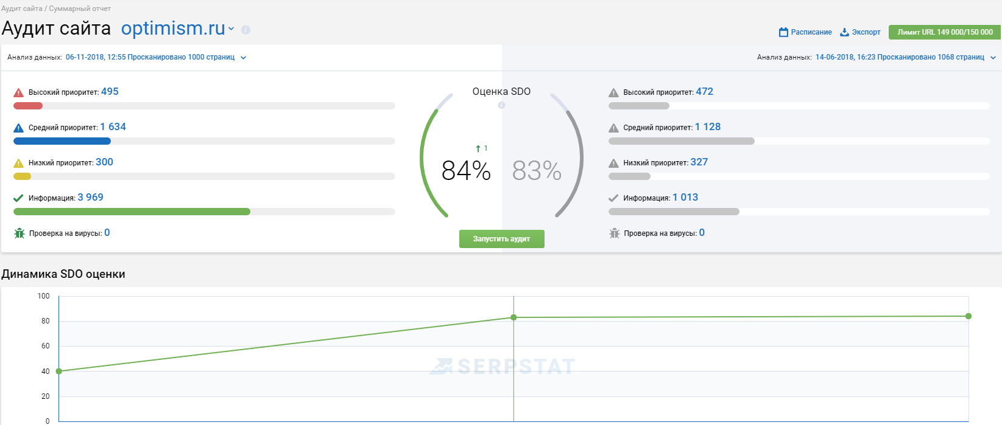Click the gray low priority warning icon
Screen dimensions: 1002x425
pyautogui.click(x=613, y=163)
